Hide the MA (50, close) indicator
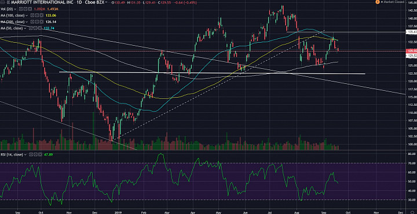The image size is (417, 214). pos(31,28)
